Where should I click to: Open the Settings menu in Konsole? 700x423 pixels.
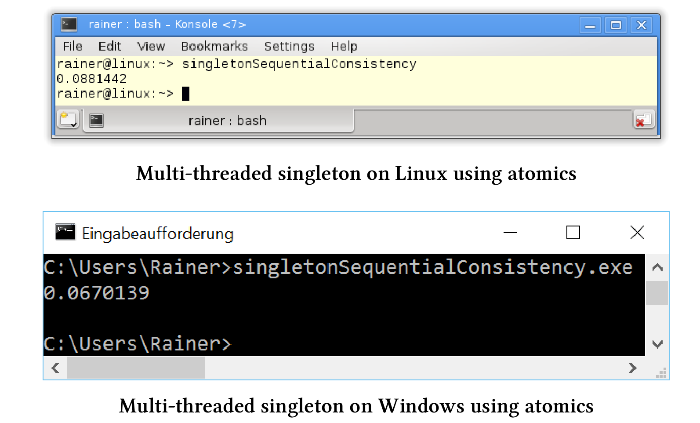coord(289,46)
